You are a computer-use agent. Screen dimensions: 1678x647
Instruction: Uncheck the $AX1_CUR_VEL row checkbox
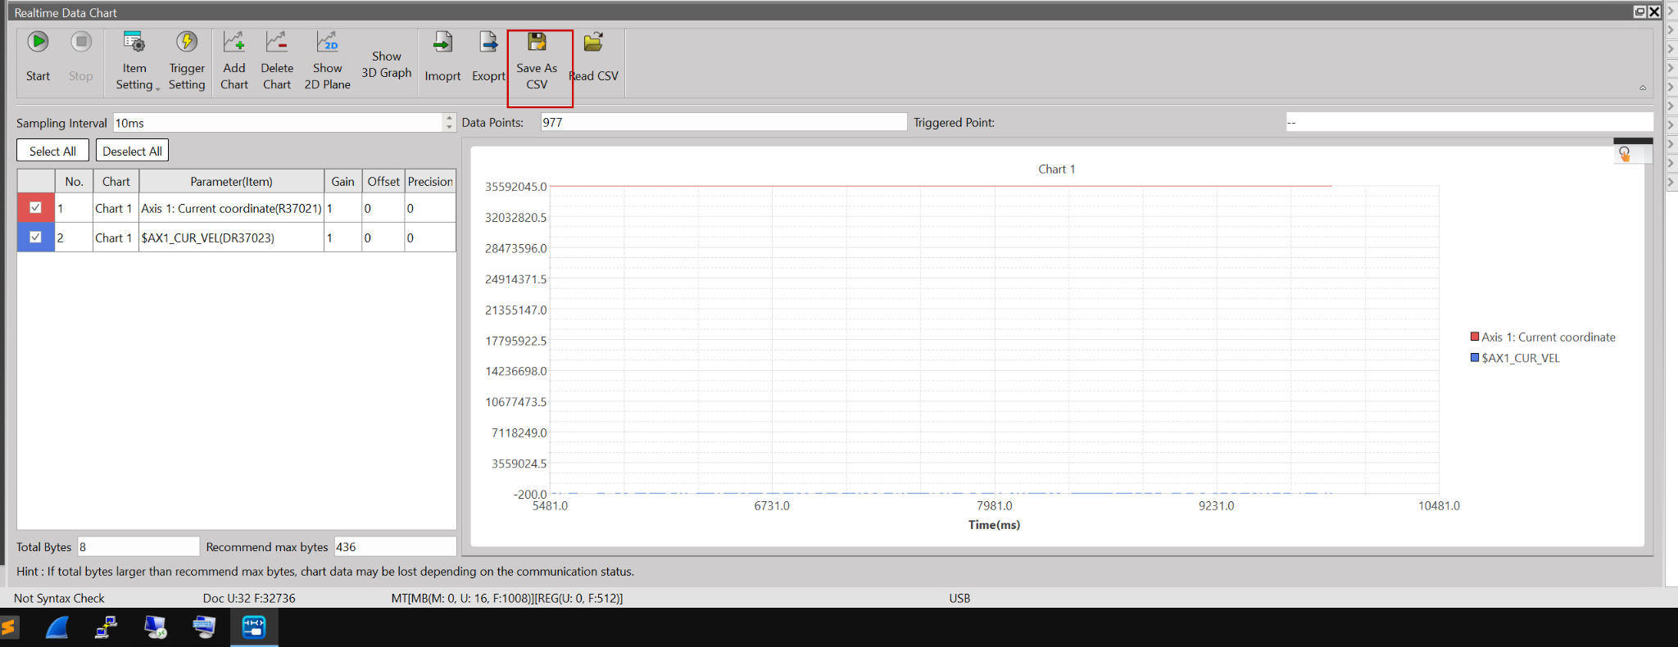pyautogui.click(x=35, y=238)
